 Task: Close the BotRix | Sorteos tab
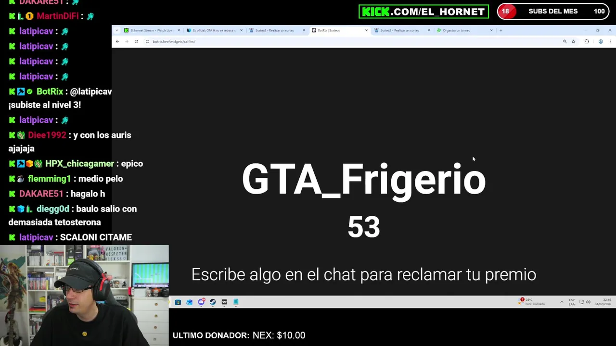tap(366, 30)
